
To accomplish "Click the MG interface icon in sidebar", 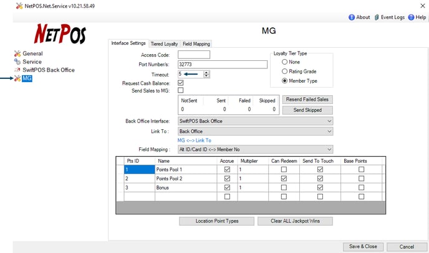I will coord(17,78).
